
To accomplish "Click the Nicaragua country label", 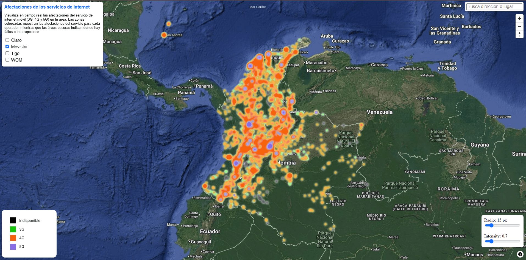I will (118, 30).
